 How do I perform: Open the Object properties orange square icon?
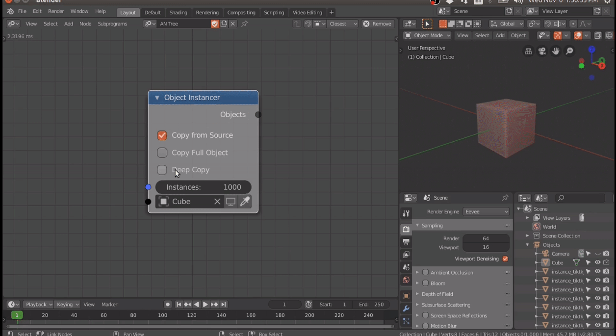click(406, 296)
